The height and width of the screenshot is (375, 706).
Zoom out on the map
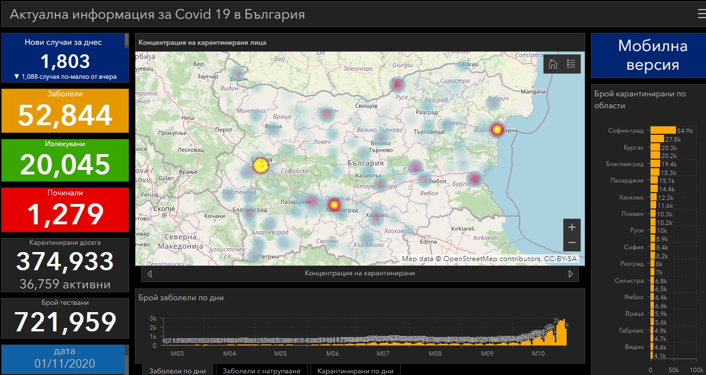click(572, 242)
